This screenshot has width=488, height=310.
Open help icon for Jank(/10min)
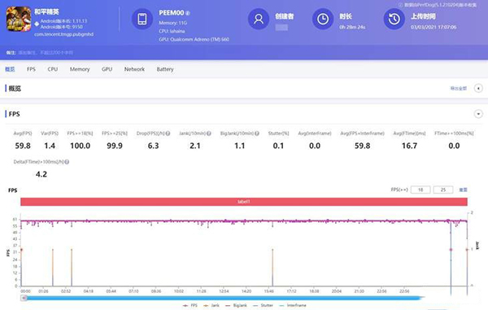coord(209,133)
